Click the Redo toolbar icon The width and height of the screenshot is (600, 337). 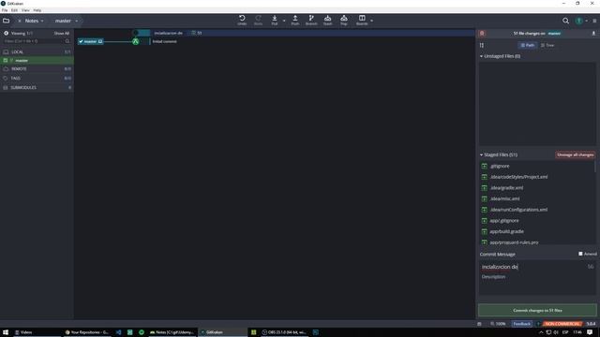(259, 20)
